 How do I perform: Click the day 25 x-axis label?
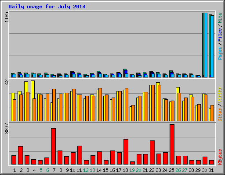[x=171, y=170]
